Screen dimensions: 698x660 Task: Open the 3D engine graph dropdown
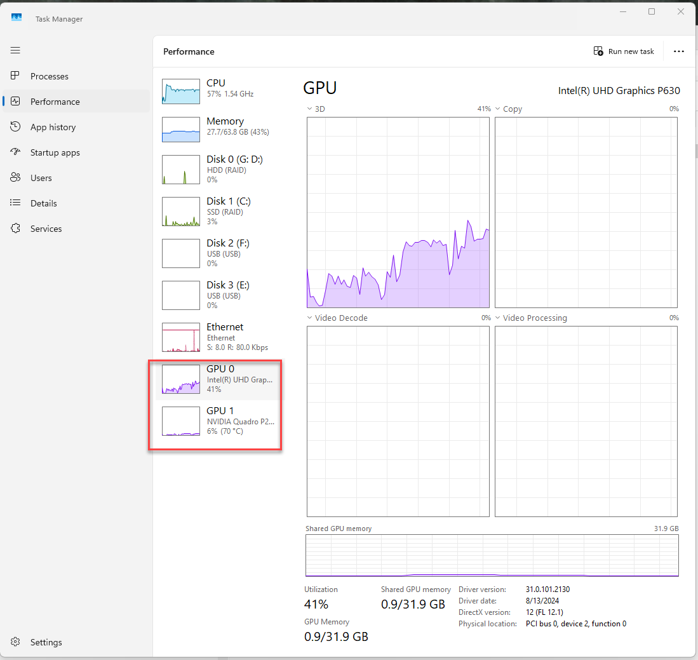[x=309, y=109]
